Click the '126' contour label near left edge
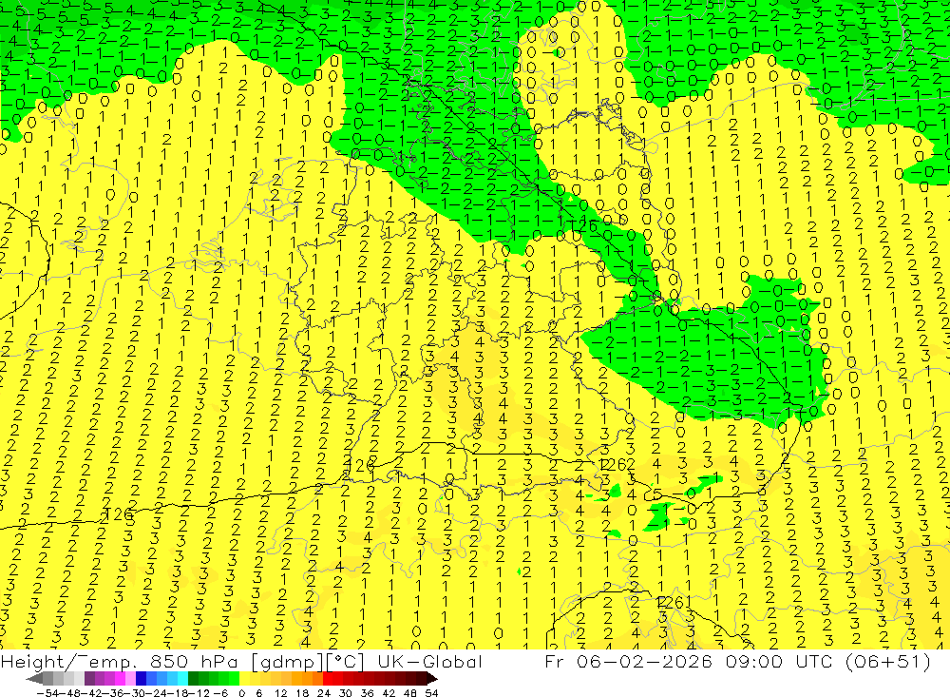This screenshot has height=697, width=950. [119, 515]
